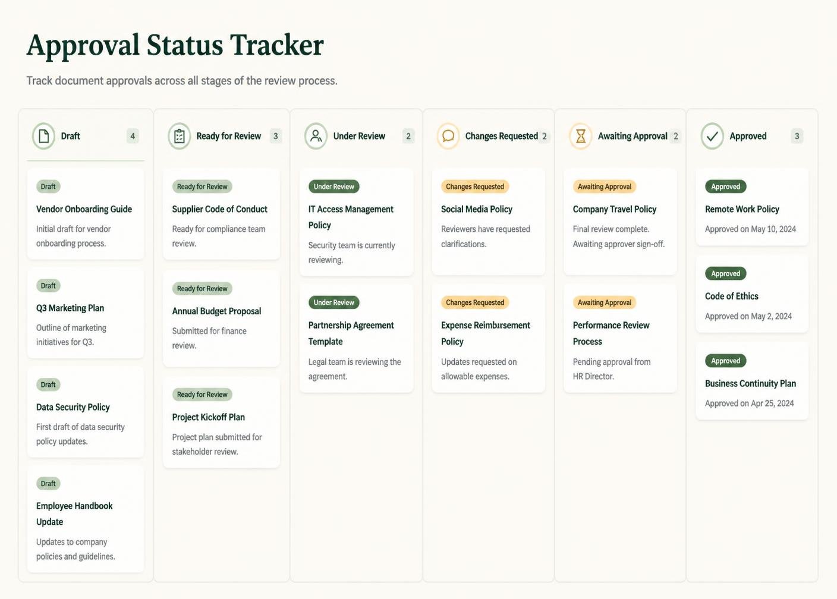Click the Draft tag on Q3 Marketing Plan
837x599 pixels.
pyautogui.click(x=48, y=286)
